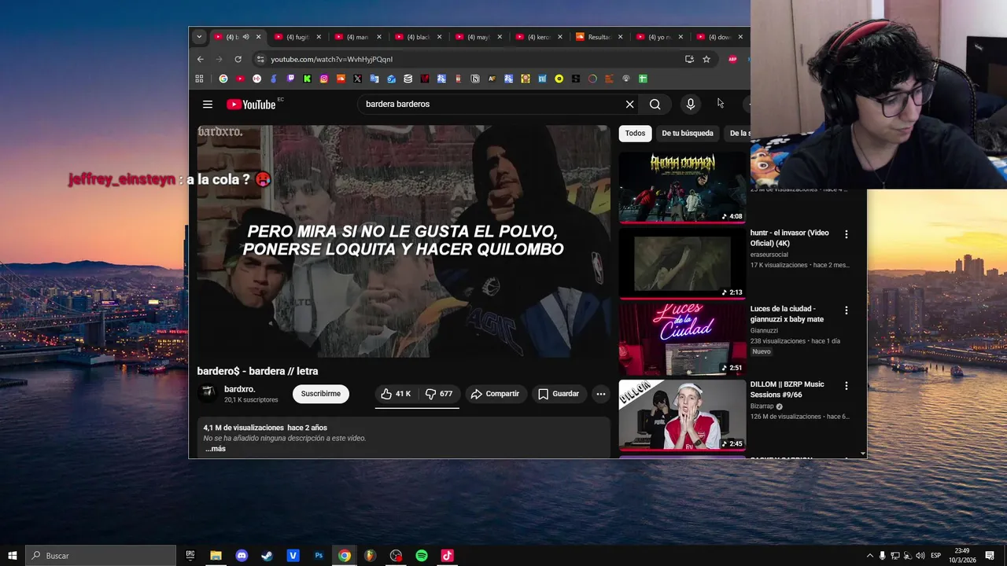Save the video with Guardar
This screenshot has width=1007, height=566.
559,394
